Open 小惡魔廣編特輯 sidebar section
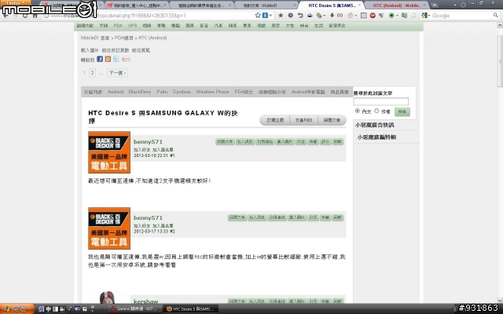The image size is (503, 314). point(376,137)
